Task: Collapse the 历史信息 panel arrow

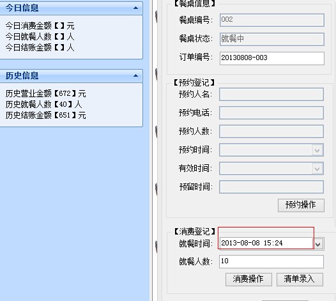Action: [x=135, y=75]
